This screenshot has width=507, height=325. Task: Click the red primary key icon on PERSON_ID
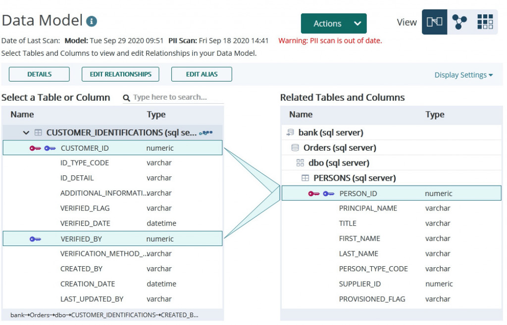pyautogui.click(x=314, y=194)
